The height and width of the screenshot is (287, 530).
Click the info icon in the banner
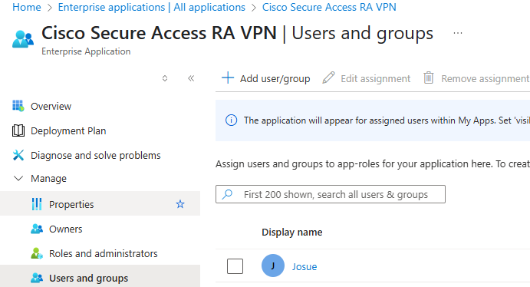click(x=231, y=120)
